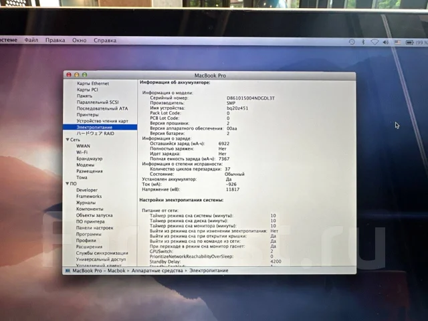Open the Time Machine menu bar icon
Image resolution: width=428 pixels, height=321 pixels.
[352, 41]
